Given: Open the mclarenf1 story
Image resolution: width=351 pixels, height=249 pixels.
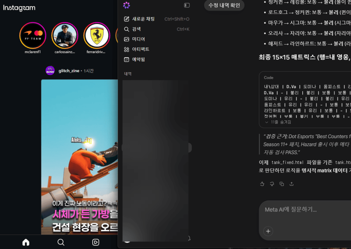Looking at the screenshot, I should (x=33, y=35).
